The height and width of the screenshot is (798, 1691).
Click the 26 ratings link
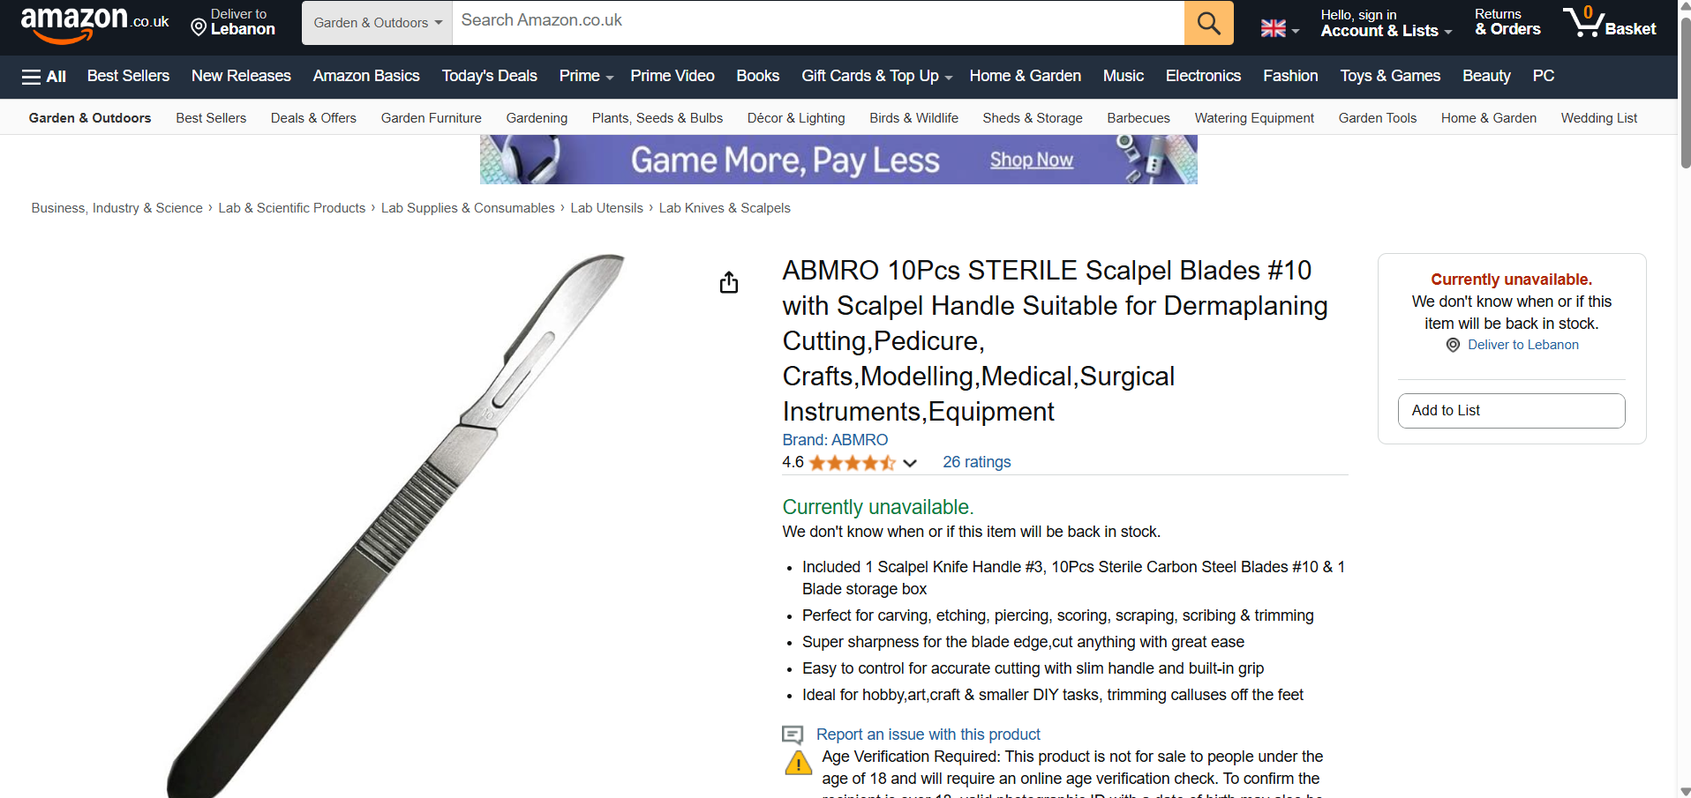click(976, 462)
